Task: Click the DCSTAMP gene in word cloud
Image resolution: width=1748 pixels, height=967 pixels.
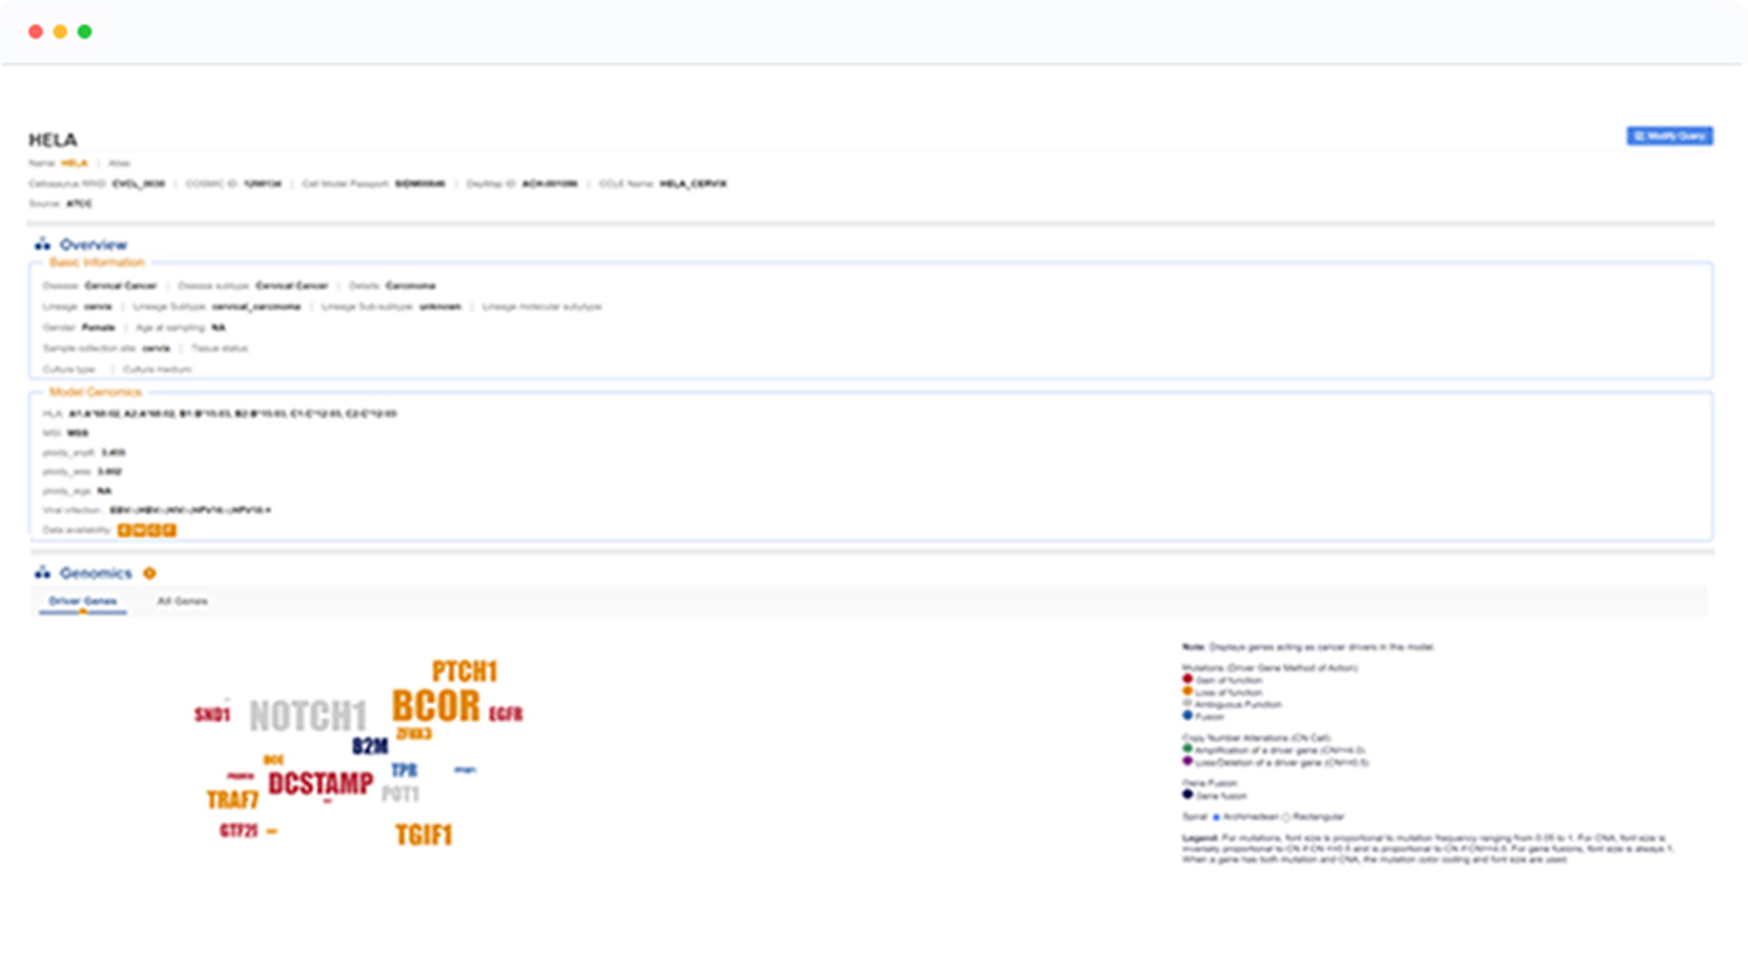Action: 320,784
